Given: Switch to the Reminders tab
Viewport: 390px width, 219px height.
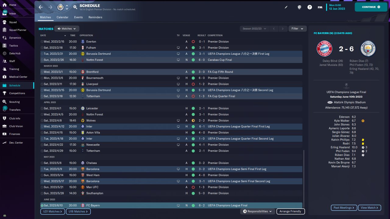Looking at the screenshot, I should click(95, 17).
